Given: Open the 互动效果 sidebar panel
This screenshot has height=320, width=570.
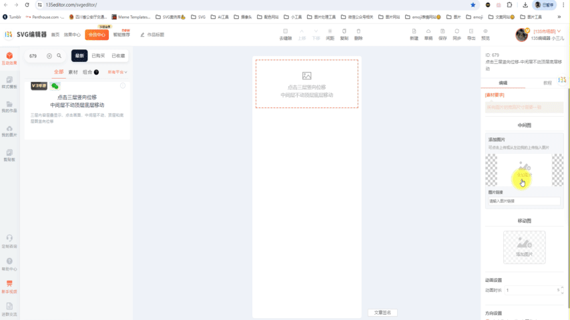Looking at the screenshot, I should pos(9,59).
